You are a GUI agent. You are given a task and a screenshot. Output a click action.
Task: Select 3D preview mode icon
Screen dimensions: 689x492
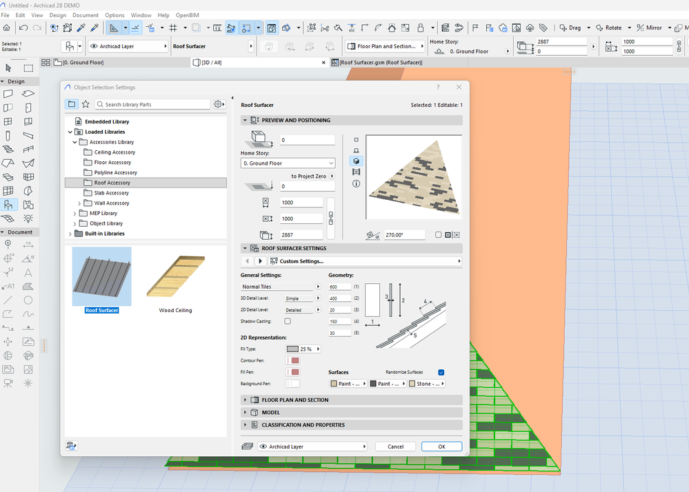[357, 161]
